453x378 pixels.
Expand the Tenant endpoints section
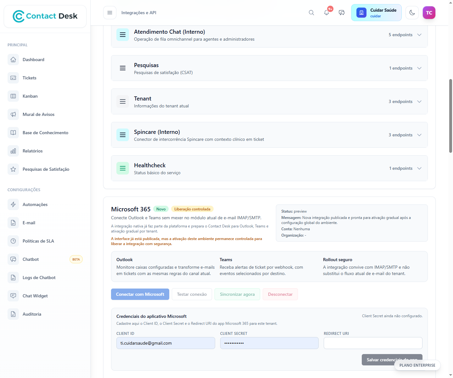click(x=419, y=101)
